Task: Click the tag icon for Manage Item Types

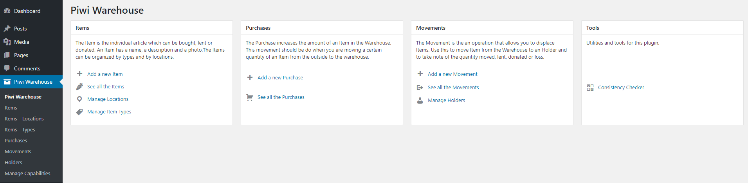Action: pyautogui.click(x=79, y=112)
